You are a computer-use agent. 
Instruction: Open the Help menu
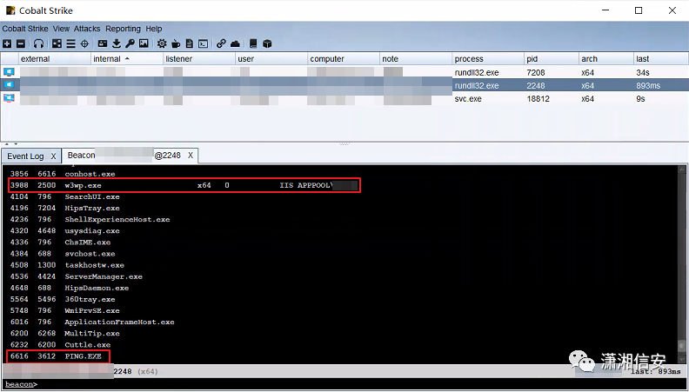154,29
